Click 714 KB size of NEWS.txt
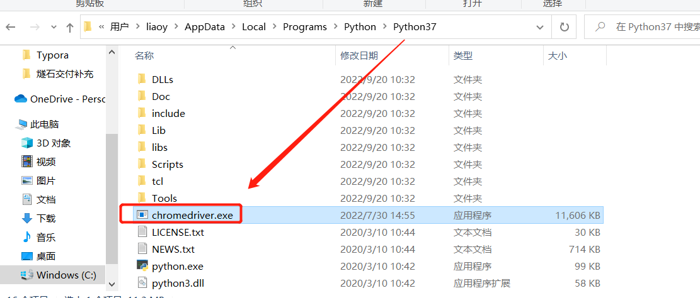 tap(583, 250)
